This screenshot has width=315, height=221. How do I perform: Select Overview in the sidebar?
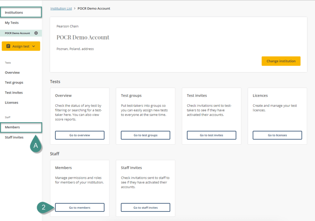(x=12, y=72)
